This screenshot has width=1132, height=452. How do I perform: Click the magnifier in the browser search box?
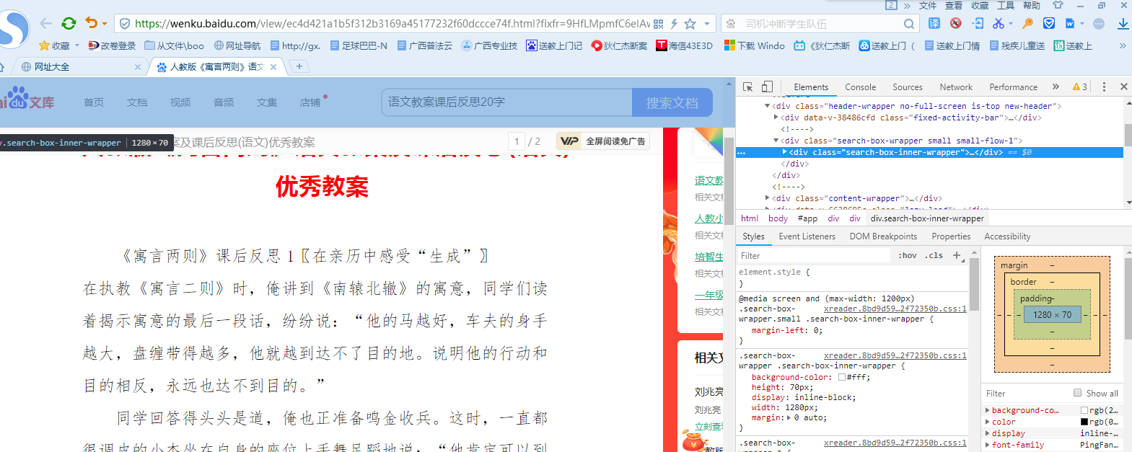(909, 24)
